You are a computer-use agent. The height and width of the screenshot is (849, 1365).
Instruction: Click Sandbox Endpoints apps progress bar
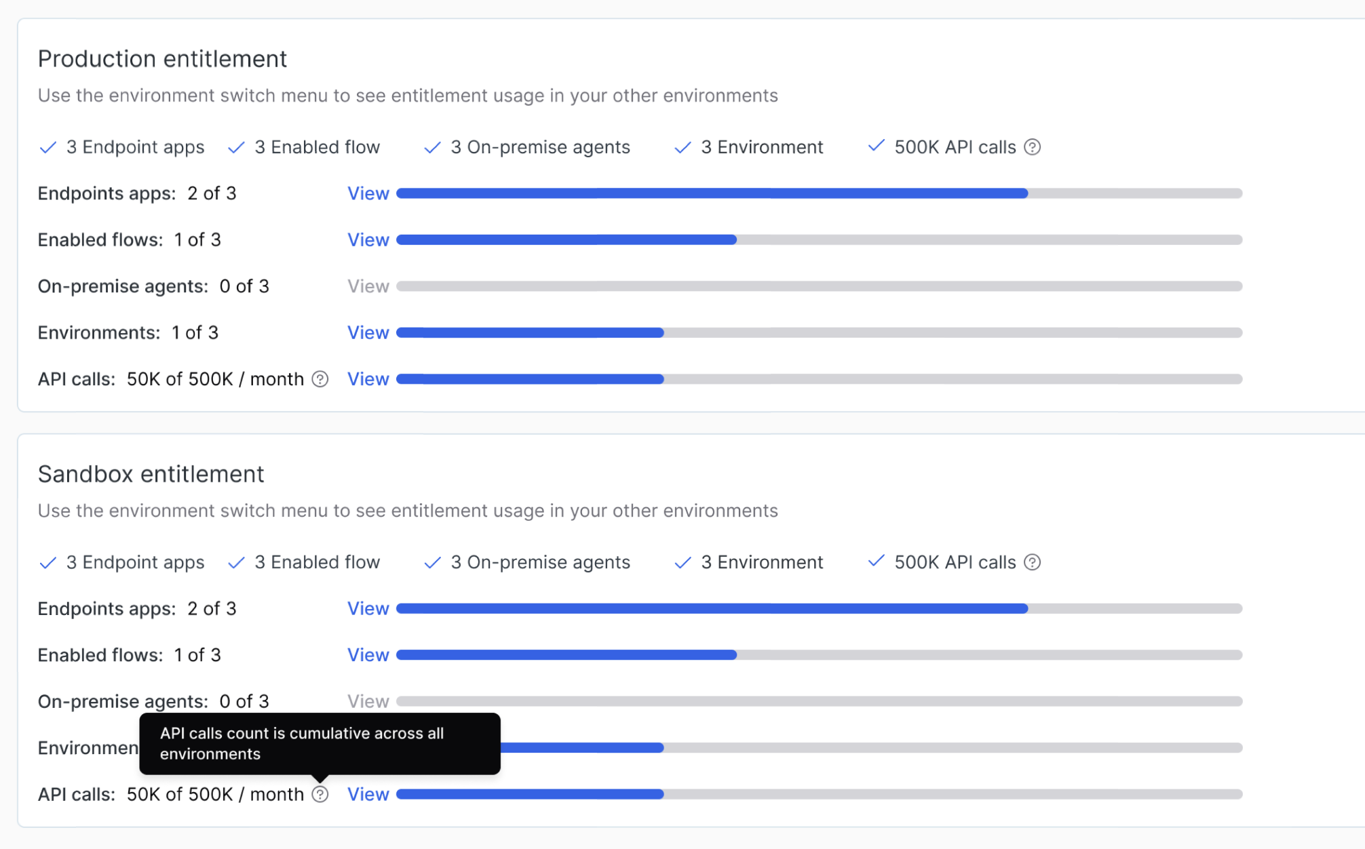point(819,608)
